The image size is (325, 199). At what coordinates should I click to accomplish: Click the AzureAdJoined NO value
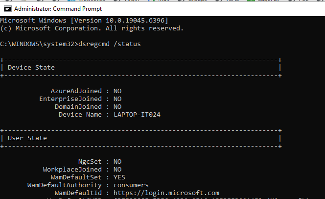coord(117,91)
